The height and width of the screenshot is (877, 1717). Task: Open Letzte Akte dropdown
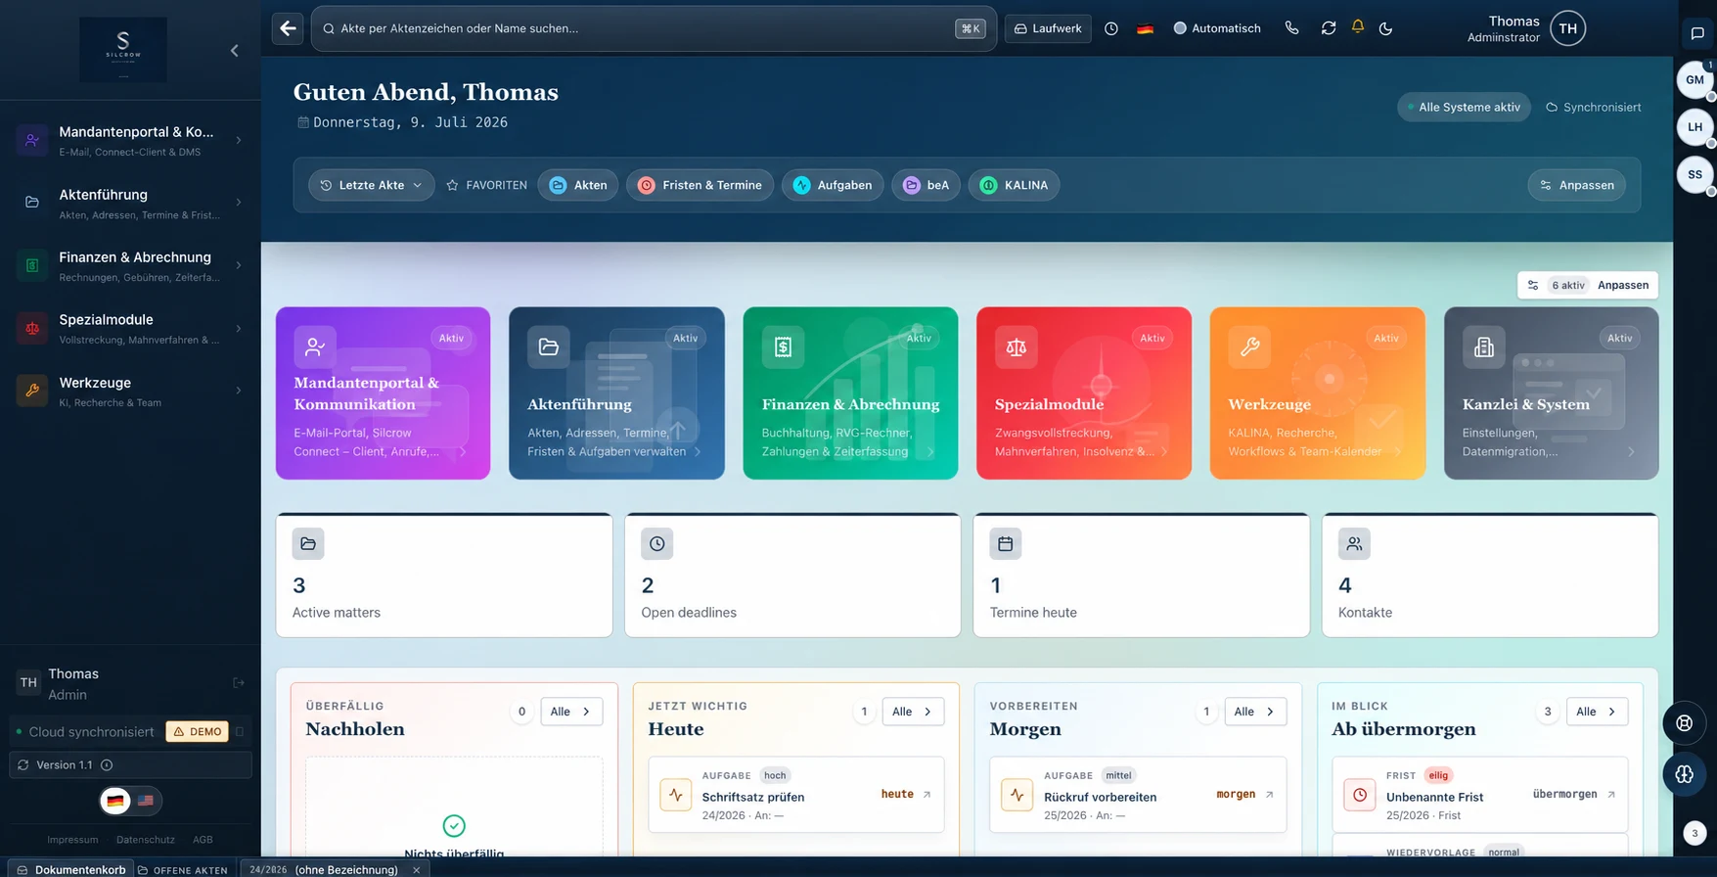point(372,185)
